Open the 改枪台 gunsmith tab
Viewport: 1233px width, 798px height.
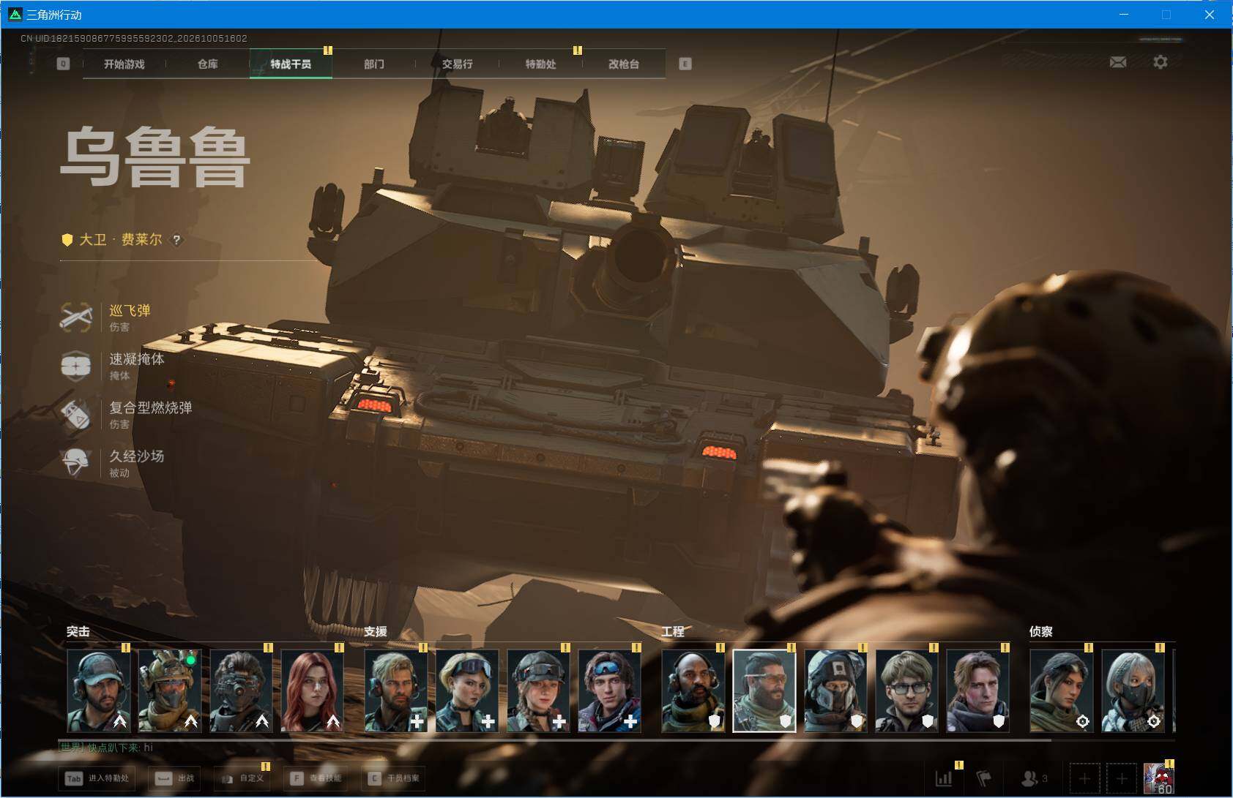tap(624, 64)
